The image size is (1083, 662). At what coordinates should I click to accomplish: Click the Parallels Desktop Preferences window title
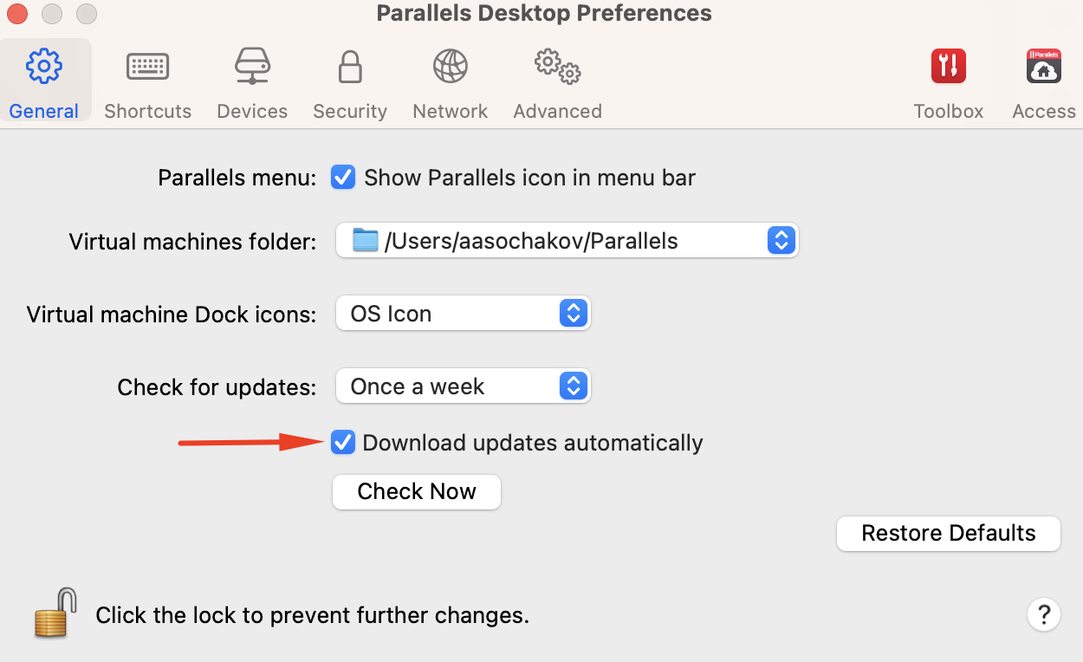pos(543,14)
